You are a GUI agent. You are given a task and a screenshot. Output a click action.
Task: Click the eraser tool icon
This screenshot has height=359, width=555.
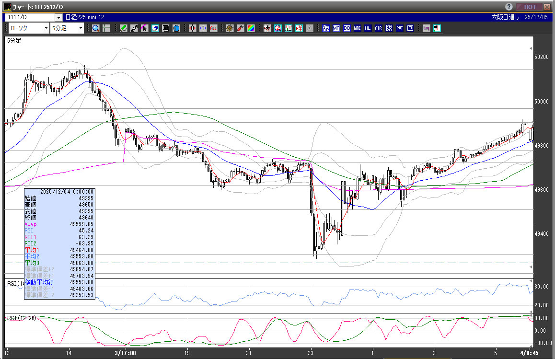(155, 28)
